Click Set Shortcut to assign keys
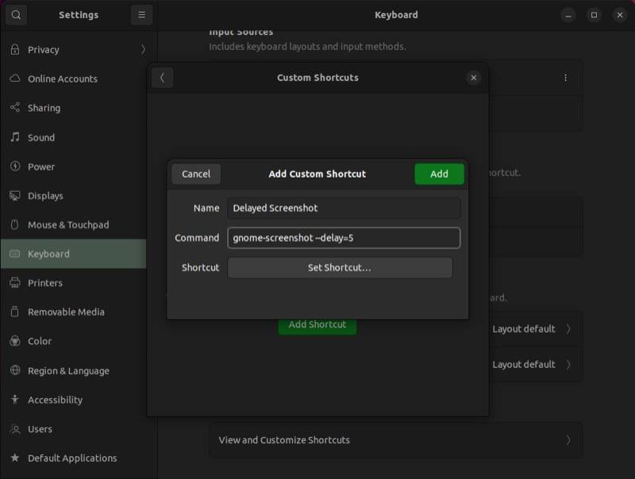 [340, 267]
